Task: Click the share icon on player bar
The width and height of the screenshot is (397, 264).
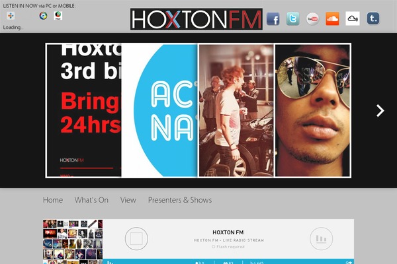Action: pos(349,263)
